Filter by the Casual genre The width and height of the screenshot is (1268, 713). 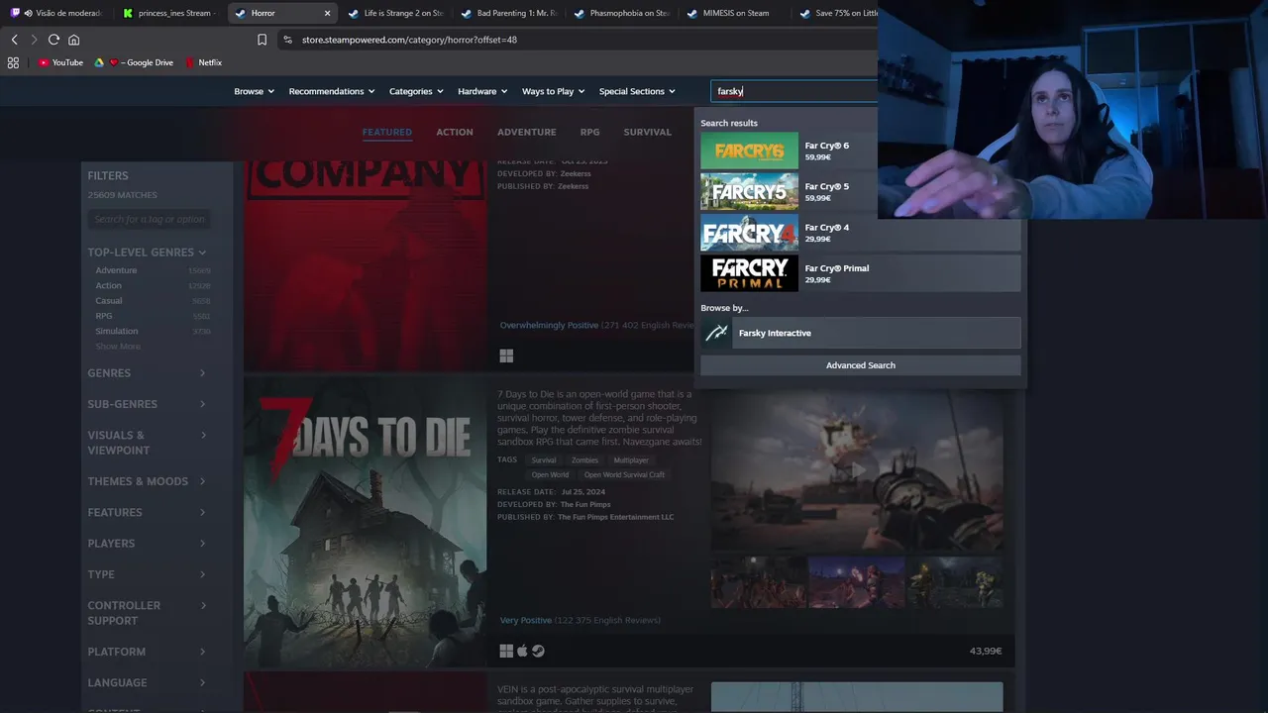tap(109, 301)
